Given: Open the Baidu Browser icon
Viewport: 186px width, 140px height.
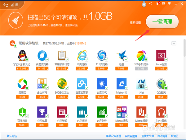Looking at the screenshot, I should pyautogui.click(x=42, y=55).
